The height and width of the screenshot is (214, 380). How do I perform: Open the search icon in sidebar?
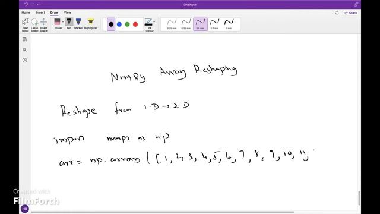click(25, 50)
